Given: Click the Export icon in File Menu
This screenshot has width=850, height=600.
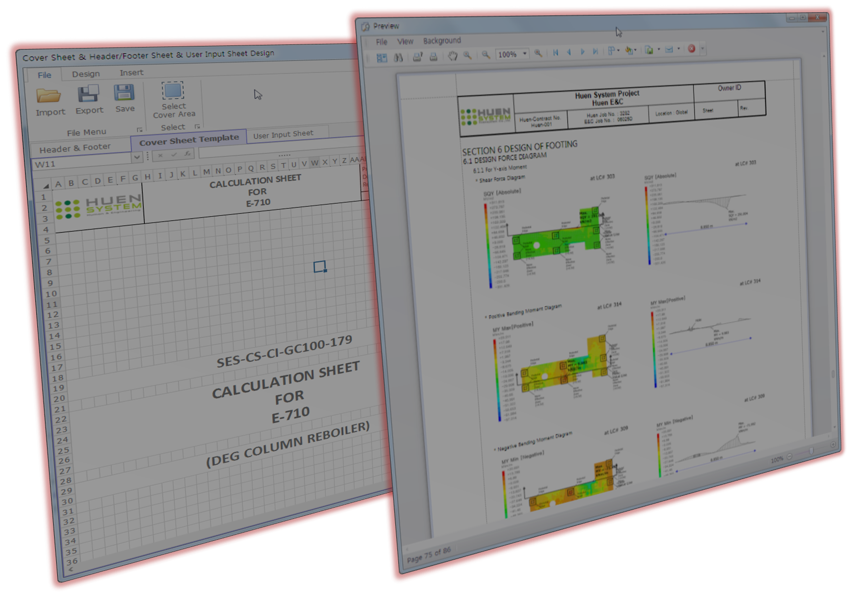Looking at the screenshot, I should [x=88, y=94].
